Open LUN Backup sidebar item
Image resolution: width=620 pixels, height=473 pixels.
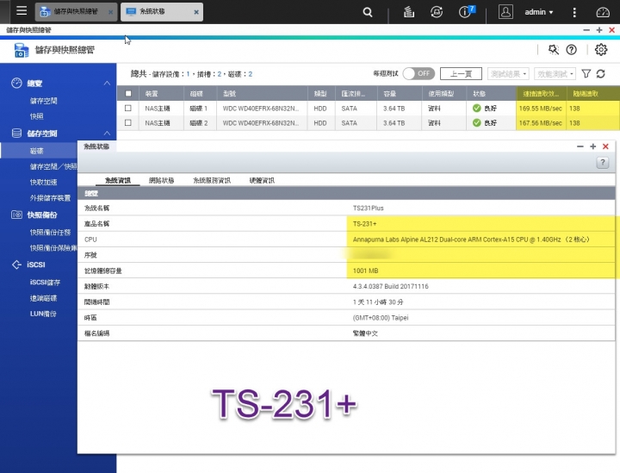pyautogui.click(x=43, y=314)
